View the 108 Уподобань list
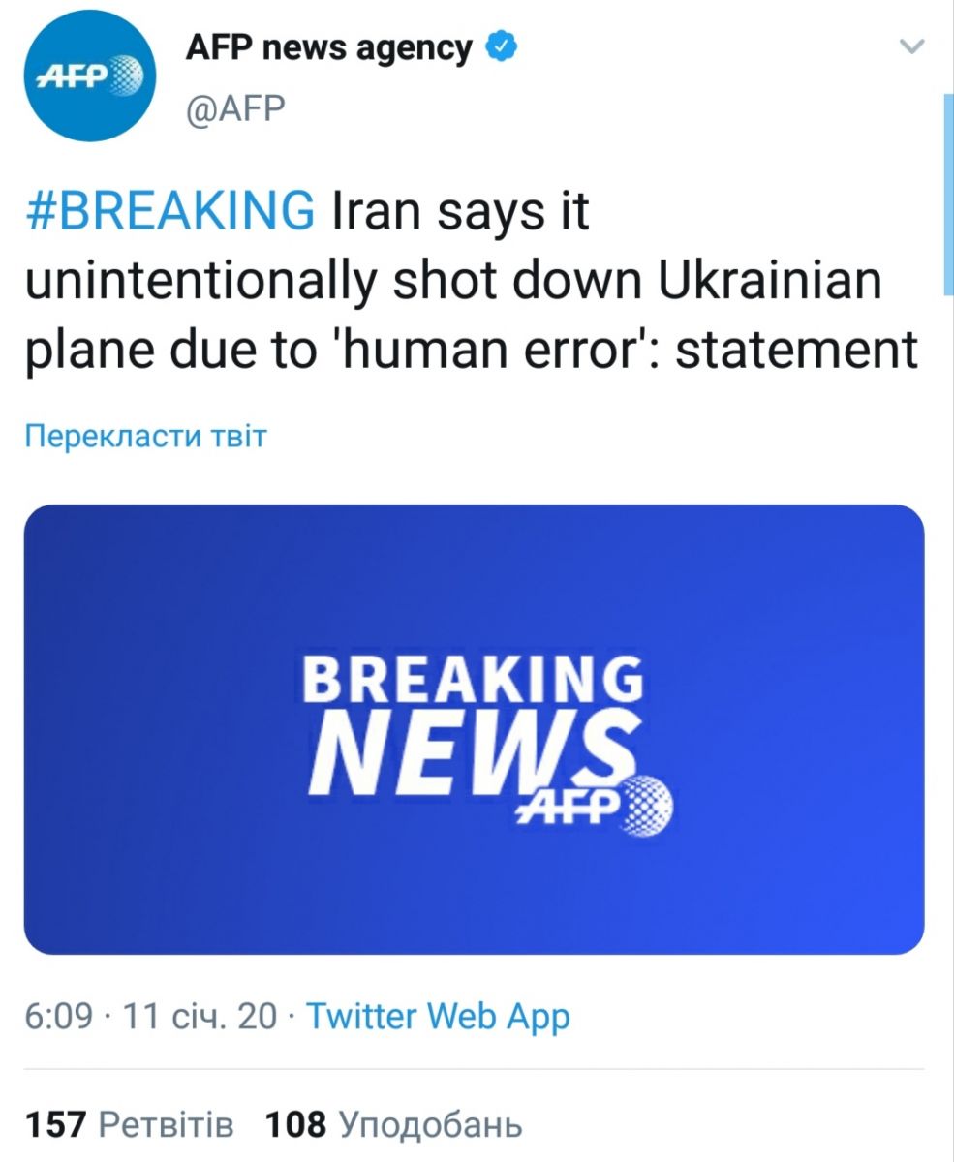The image size is (954, 1162). click(x=393, y=1124)
